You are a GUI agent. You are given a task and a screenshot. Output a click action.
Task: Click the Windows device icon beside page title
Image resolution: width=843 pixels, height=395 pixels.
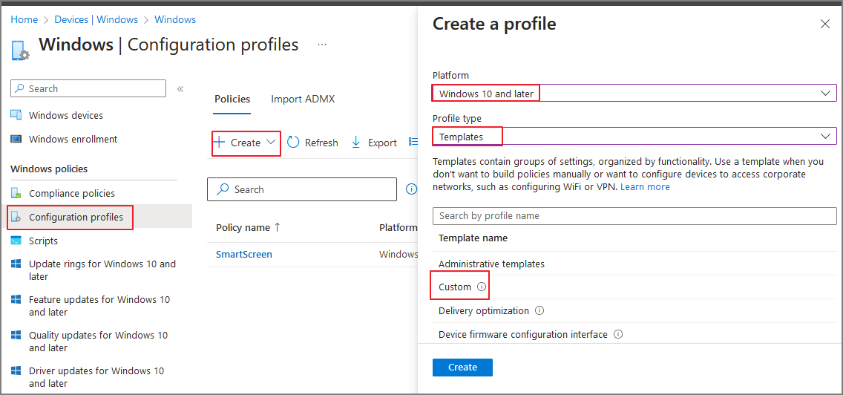(20, 50)
